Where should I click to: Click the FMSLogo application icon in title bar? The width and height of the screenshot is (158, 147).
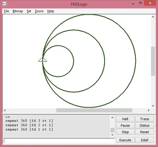click(5, 4)
